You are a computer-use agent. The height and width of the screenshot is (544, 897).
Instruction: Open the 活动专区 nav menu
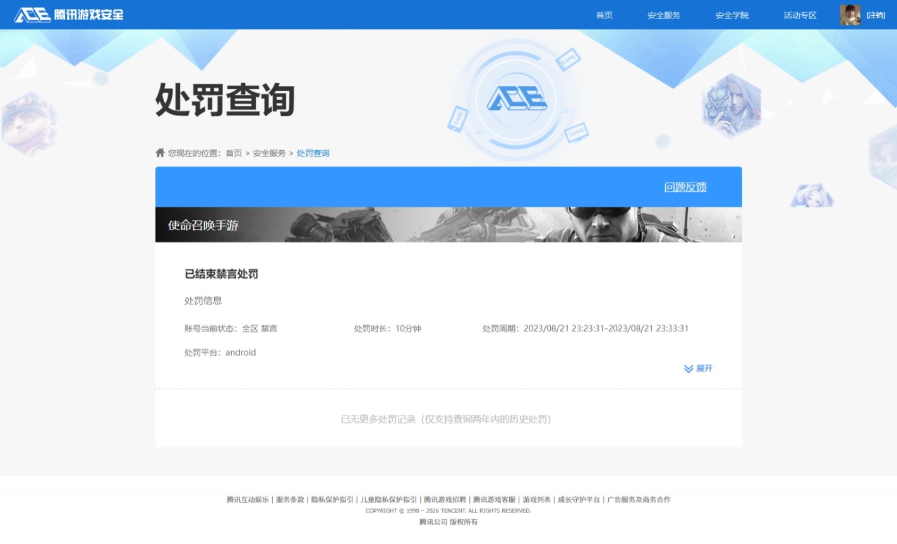tap(800, 15)
